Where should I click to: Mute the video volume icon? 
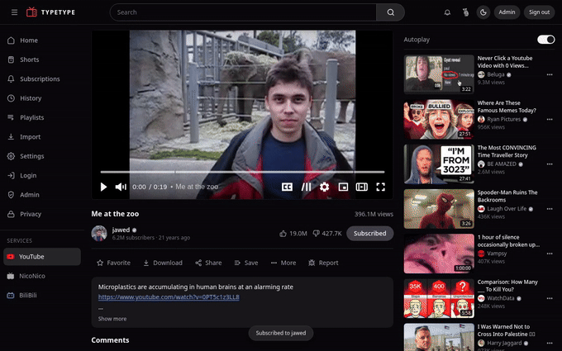[x=121, y=187]
